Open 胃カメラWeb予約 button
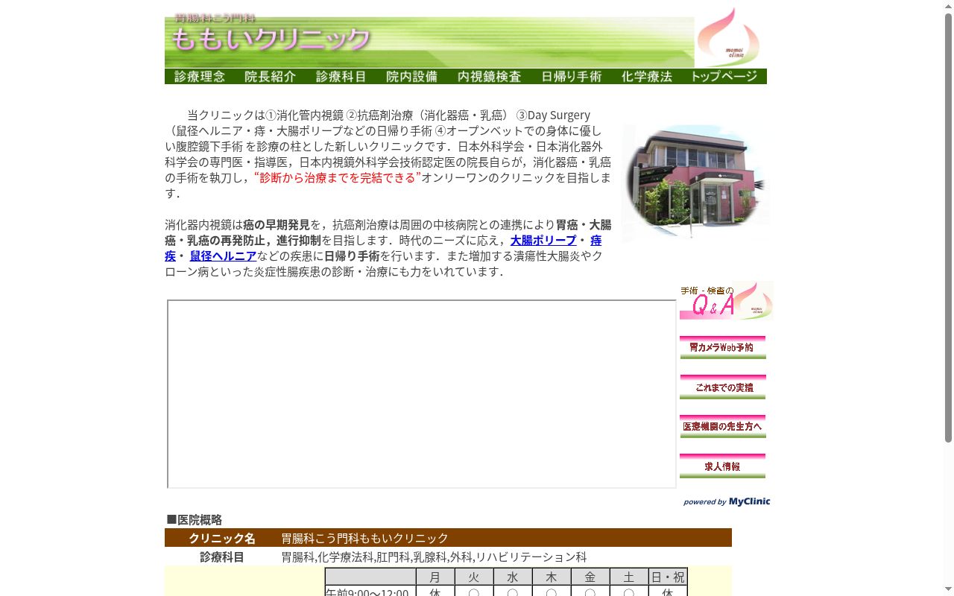954x596 pixels. (x=723, y=347)
